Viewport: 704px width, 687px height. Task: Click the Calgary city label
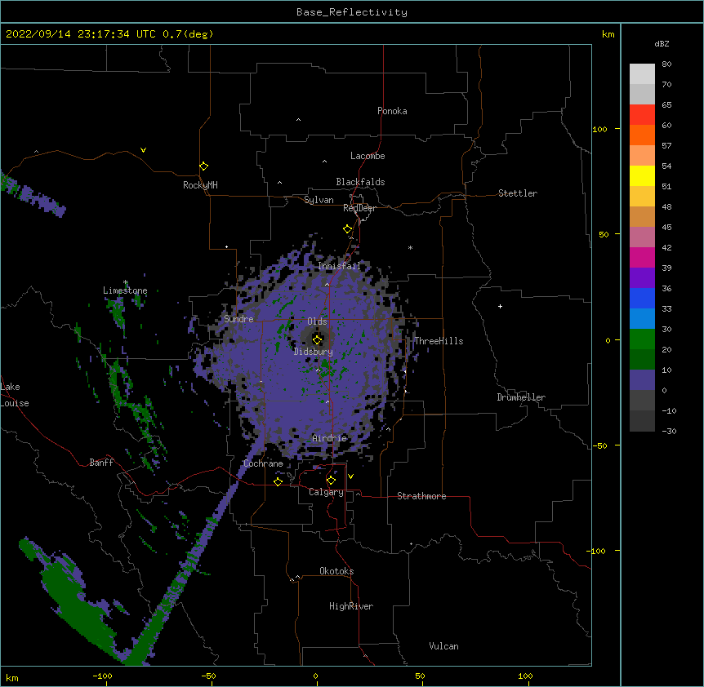click(x=326, y=492)
